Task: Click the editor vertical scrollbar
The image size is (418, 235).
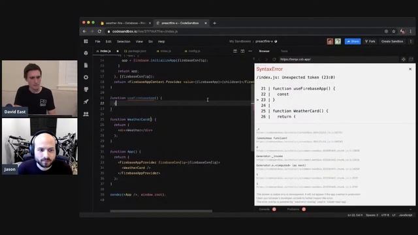Action: pyautogui.click(x=252, y=117)
